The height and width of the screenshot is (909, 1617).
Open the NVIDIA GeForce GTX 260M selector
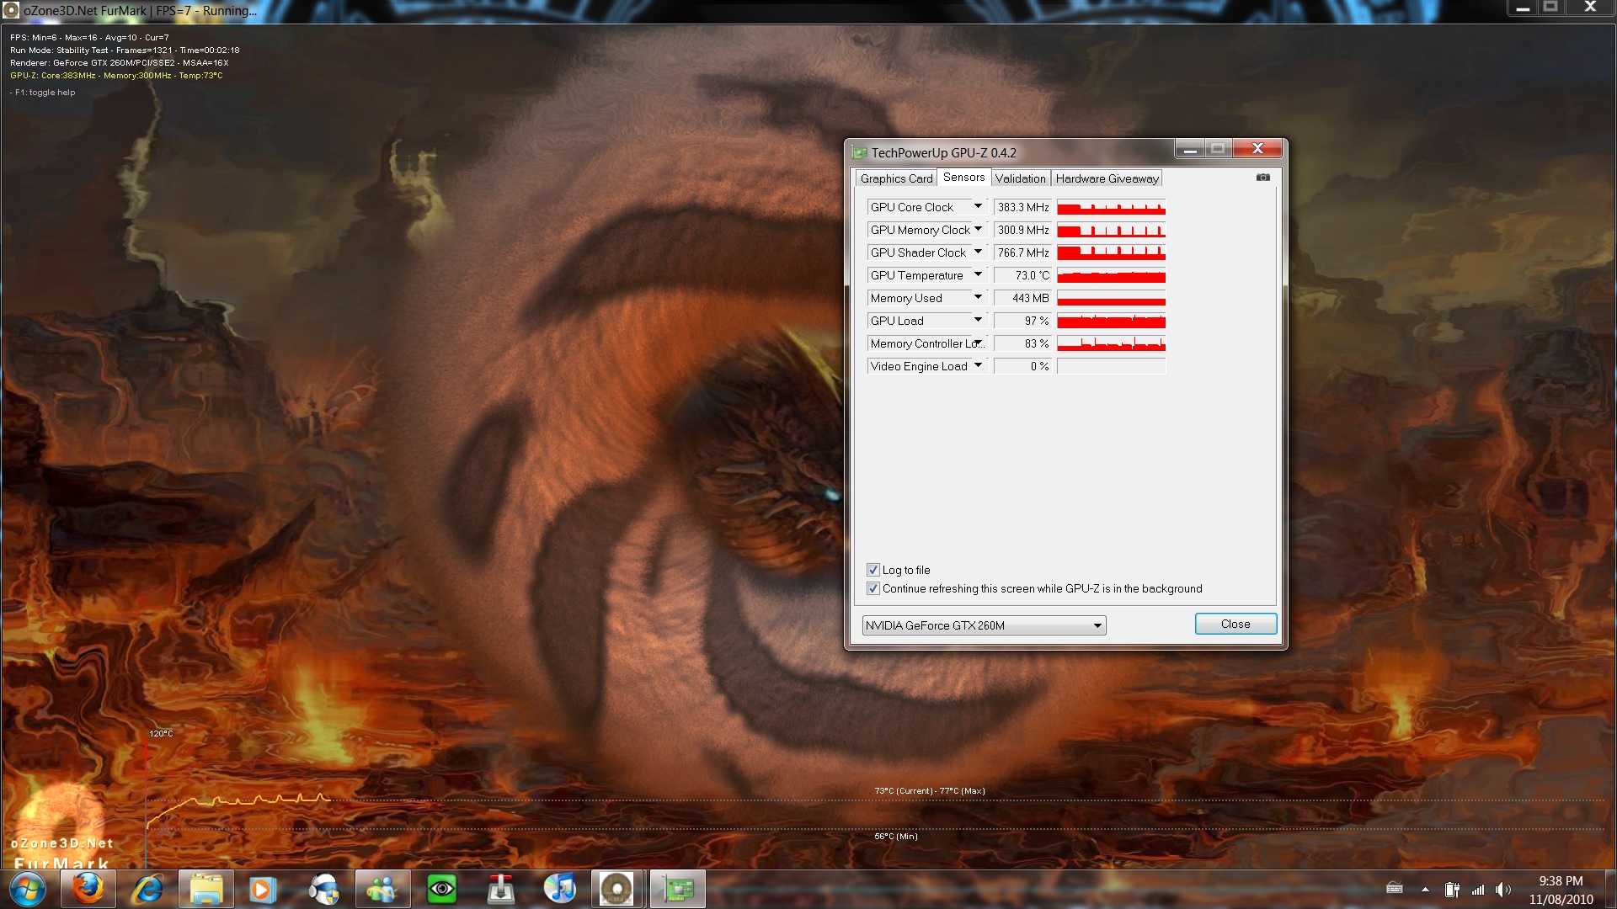[984, 625]
